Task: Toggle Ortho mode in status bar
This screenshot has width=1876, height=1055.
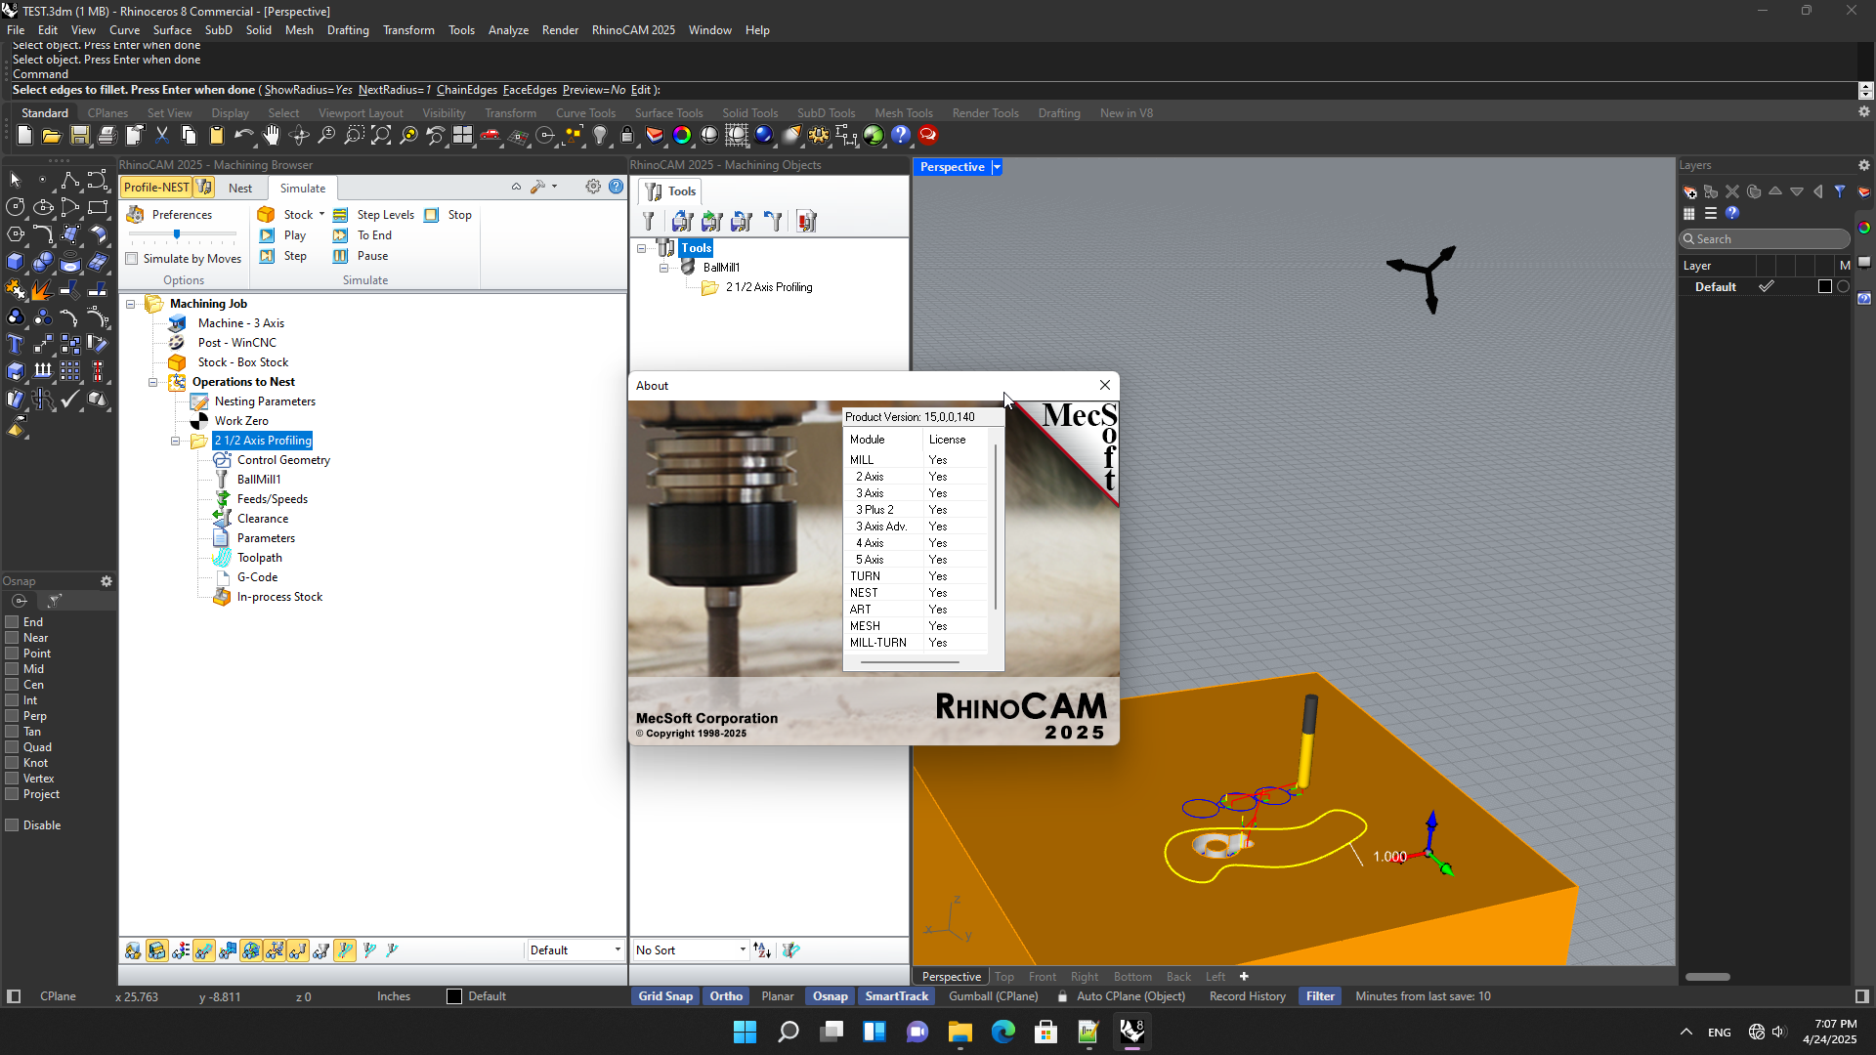Action: [x=726, y=996]
